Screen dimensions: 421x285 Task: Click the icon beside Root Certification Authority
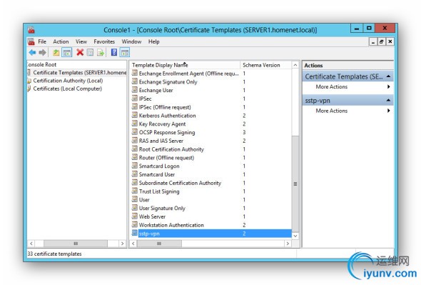(x=135, y=149)
